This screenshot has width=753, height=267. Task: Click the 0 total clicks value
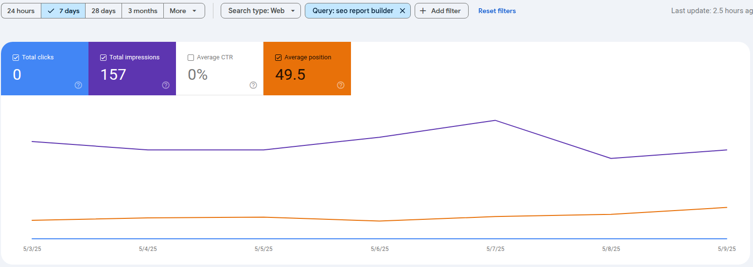[17, 74]
